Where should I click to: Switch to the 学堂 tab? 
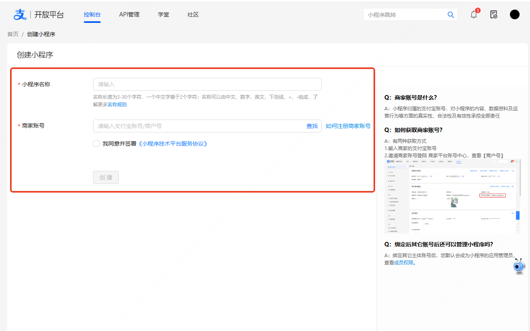coord(163,14)
